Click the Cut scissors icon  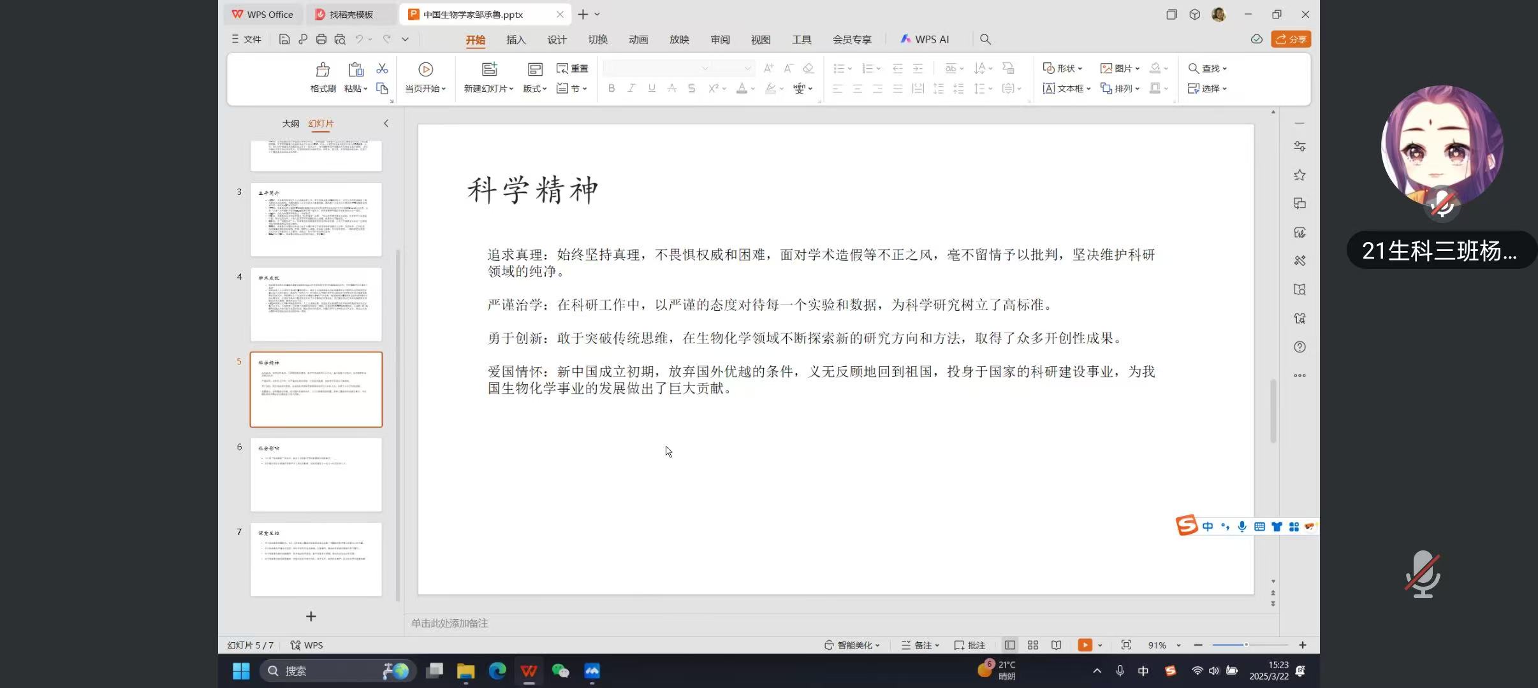click(382, 68)
